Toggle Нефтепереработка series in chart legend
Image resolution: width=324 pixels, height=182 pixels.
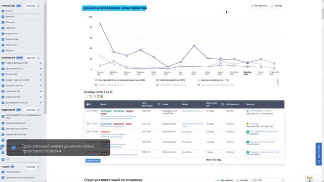tap(171, 80)
